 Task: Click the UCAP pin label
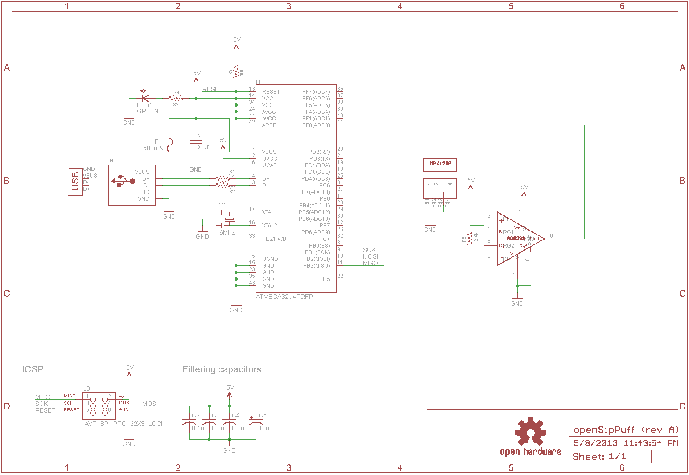pyautogui.click(x=269, y=165)
